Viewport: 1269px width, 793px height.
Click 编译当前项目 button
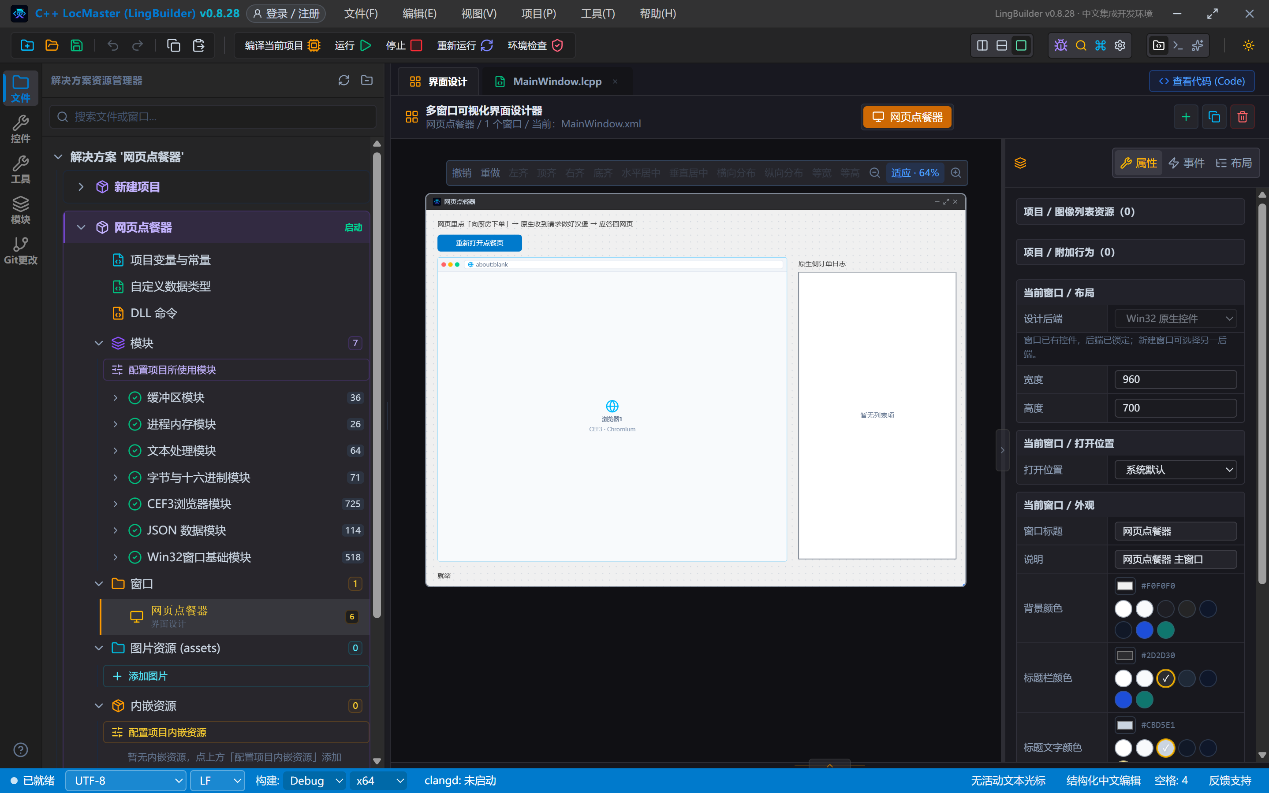[283, 46]
